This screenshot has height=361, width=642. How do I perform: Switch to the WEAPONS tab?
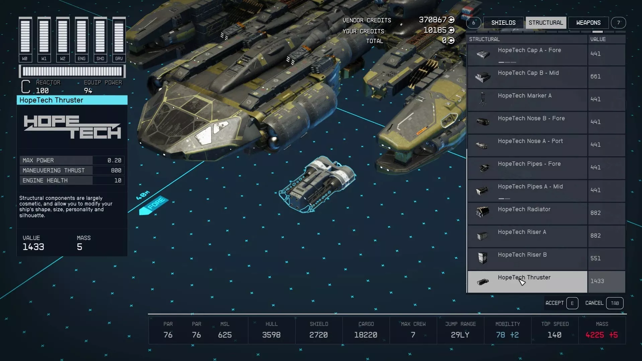[x=588, y=23]
